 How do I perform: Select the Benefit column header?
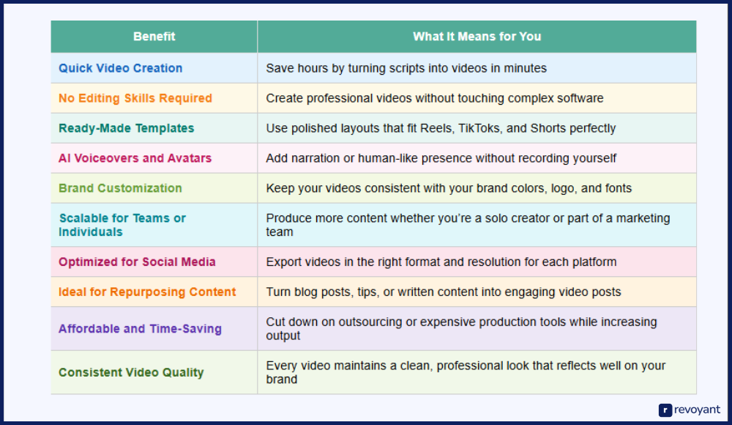tap(154, 37)
